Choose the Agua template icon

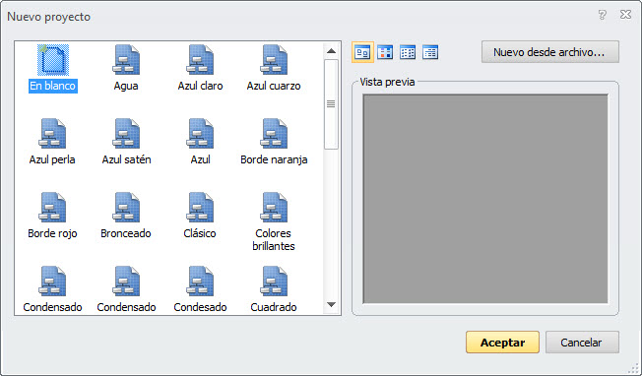pyautogui.click(x=126, y=60)
